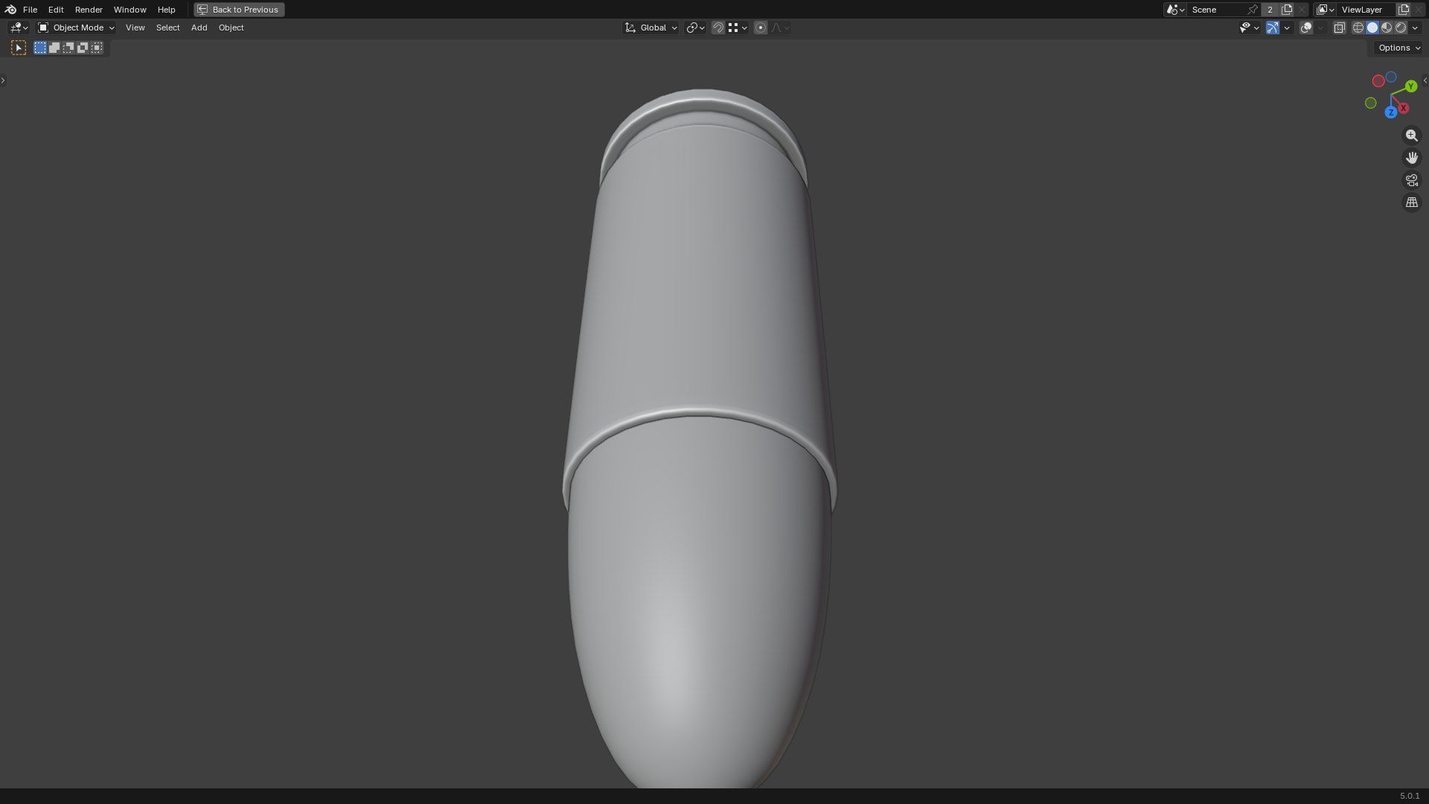Click the Zoom magnifier viewport icon
Viewport: 1429px width, 804px height.
click(x=1411, y=135)
